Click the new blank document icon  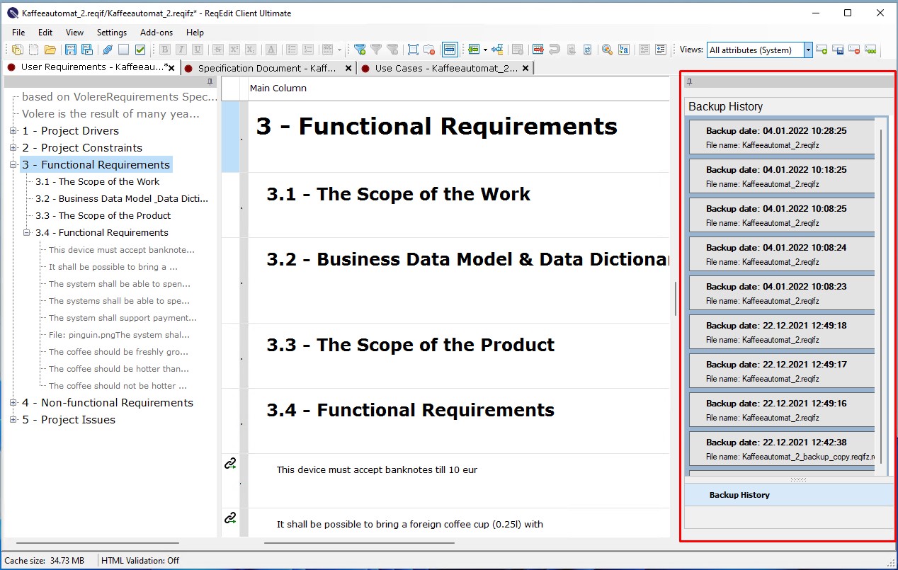(33, 50)
